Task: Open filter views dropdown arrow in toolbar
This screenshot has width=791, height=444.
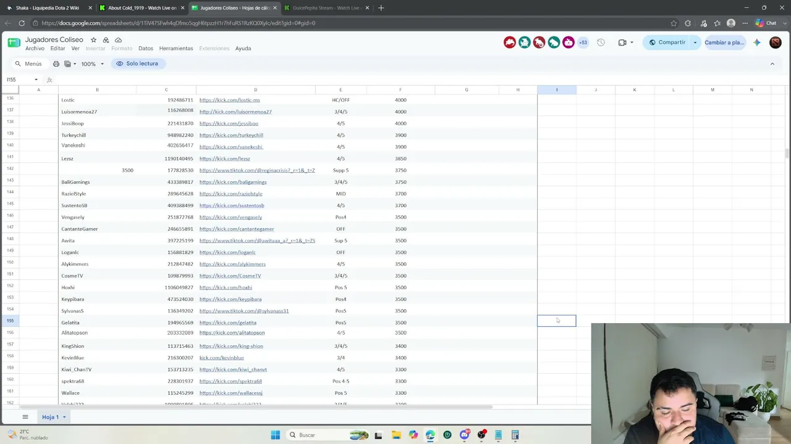Action: 75,64
